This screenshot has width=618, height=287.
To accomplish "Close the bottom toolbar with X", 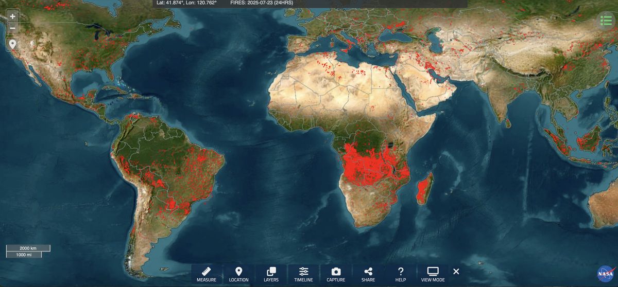I will tap(456, 272).
